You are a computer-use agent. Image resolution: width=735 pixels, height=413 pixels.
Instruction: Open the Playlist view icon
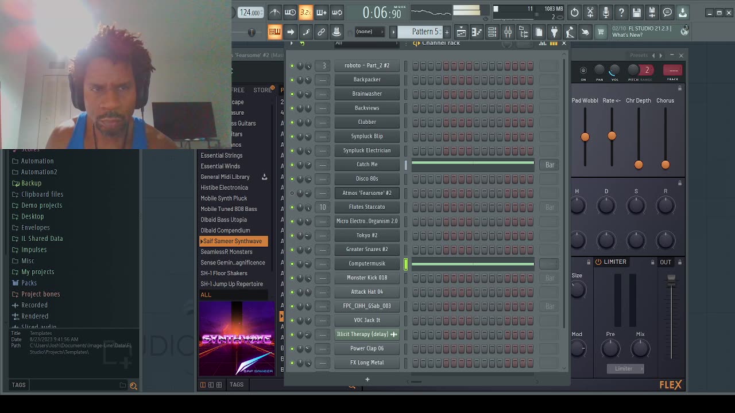[461, 32]
